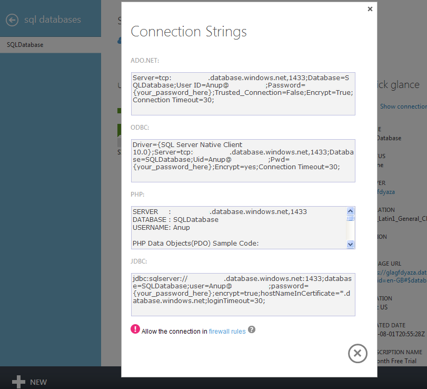Dismiss dialog with the circled X button
The width and height of the screenshot is (427, 389).
(358, 353)
